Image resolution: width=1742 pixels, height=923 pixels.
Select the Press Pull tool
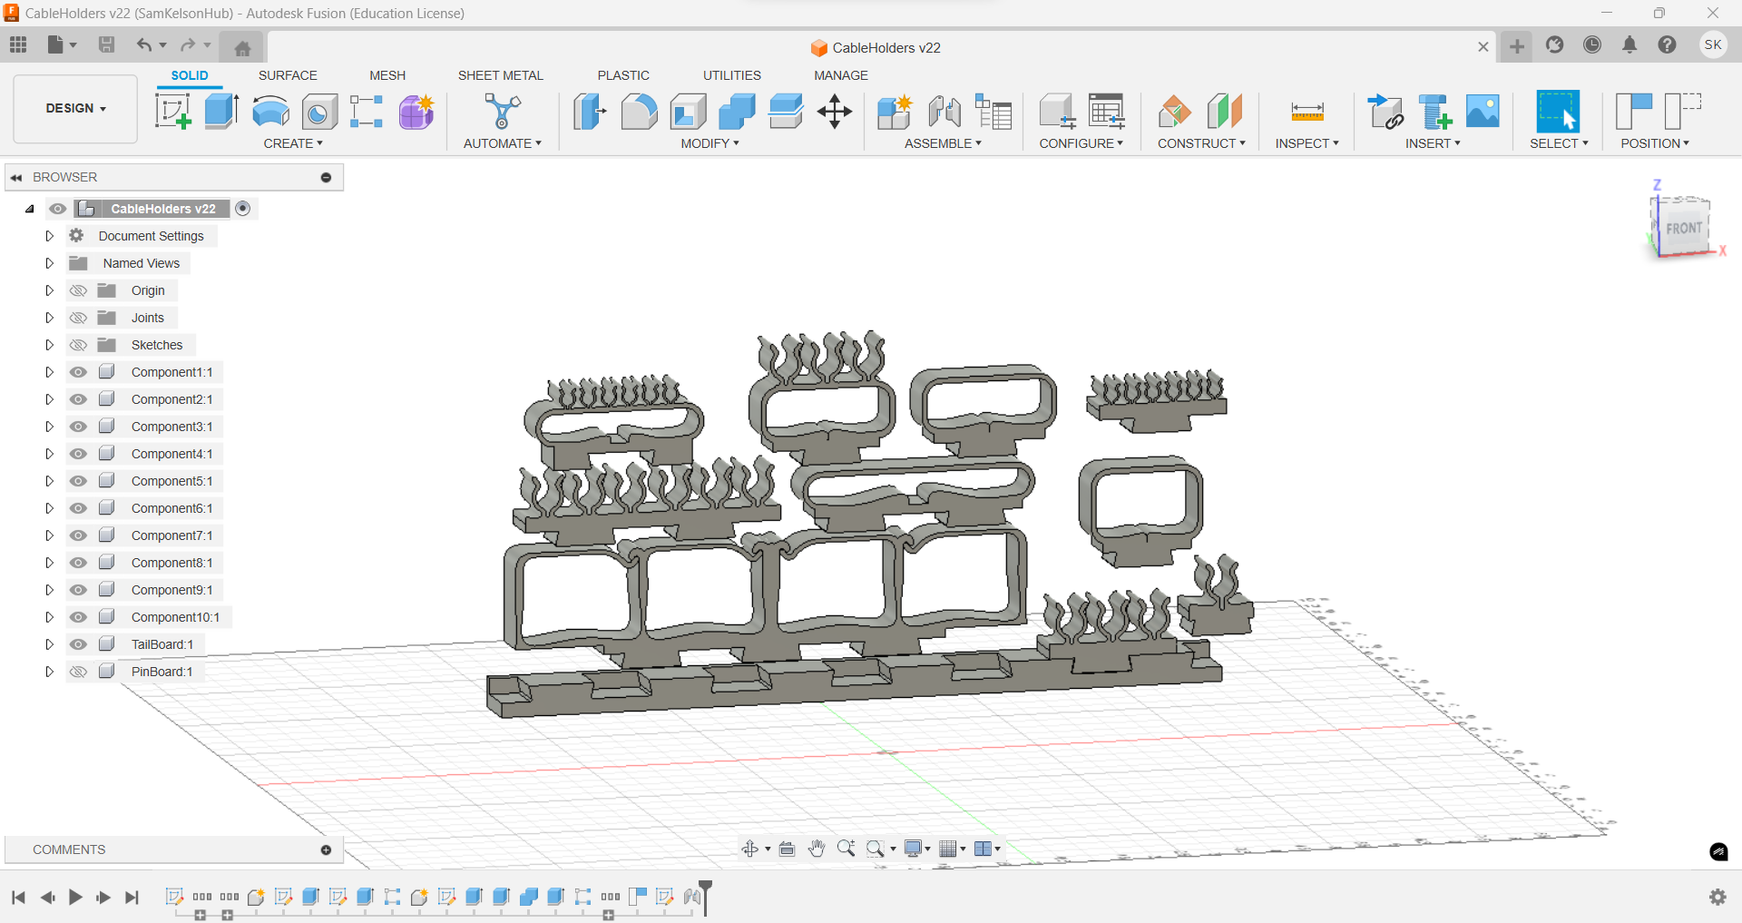(590, 112)
